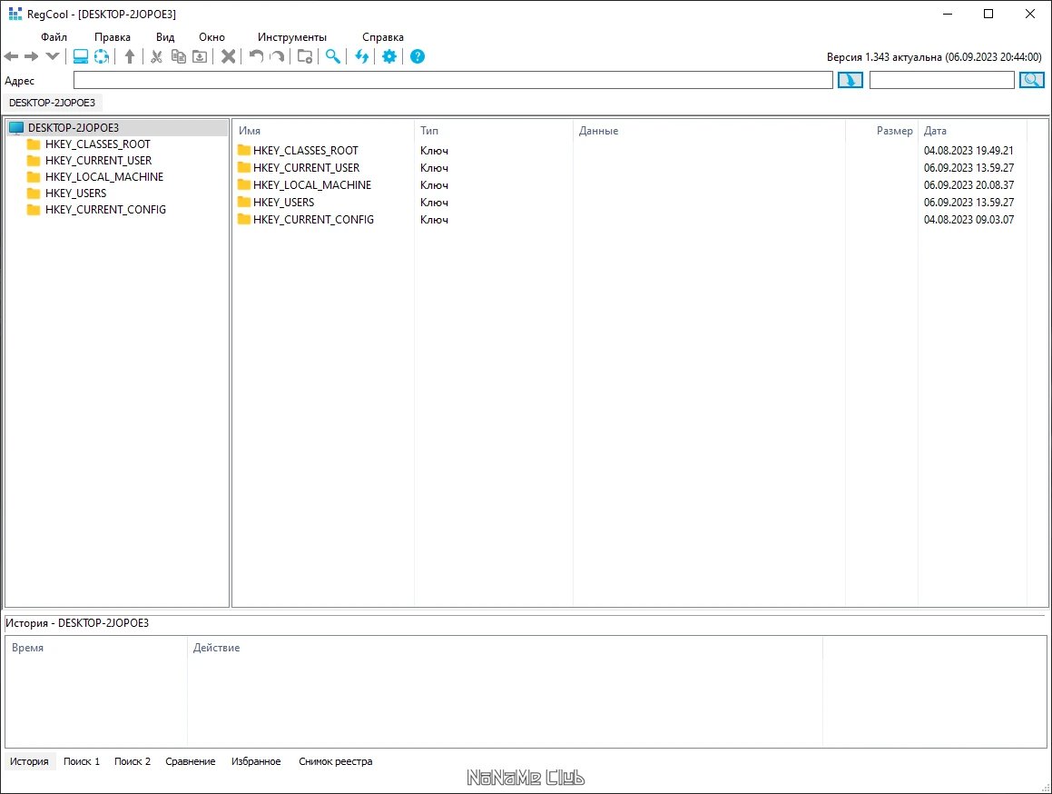Click the Время column header
1052x794 pixels.
(27, 648)
